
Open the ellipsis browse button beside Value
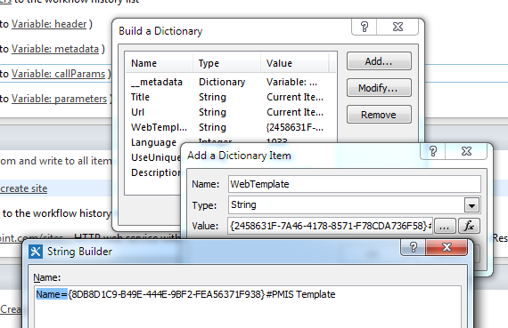pyautogui.click(x=445, y=226)
